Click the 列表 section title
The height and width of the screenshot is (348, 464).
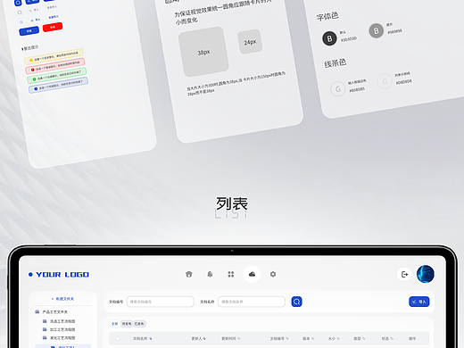pos(232,203)
